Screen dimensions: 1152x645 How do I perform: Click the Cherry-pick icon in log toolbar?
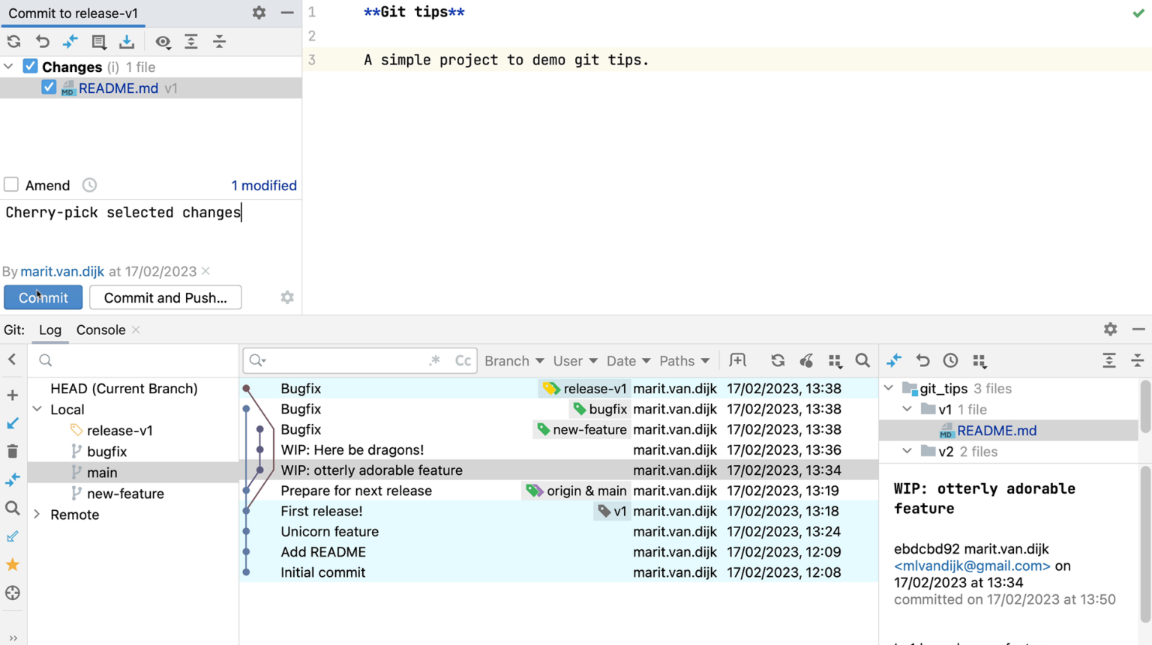[806, 361]
